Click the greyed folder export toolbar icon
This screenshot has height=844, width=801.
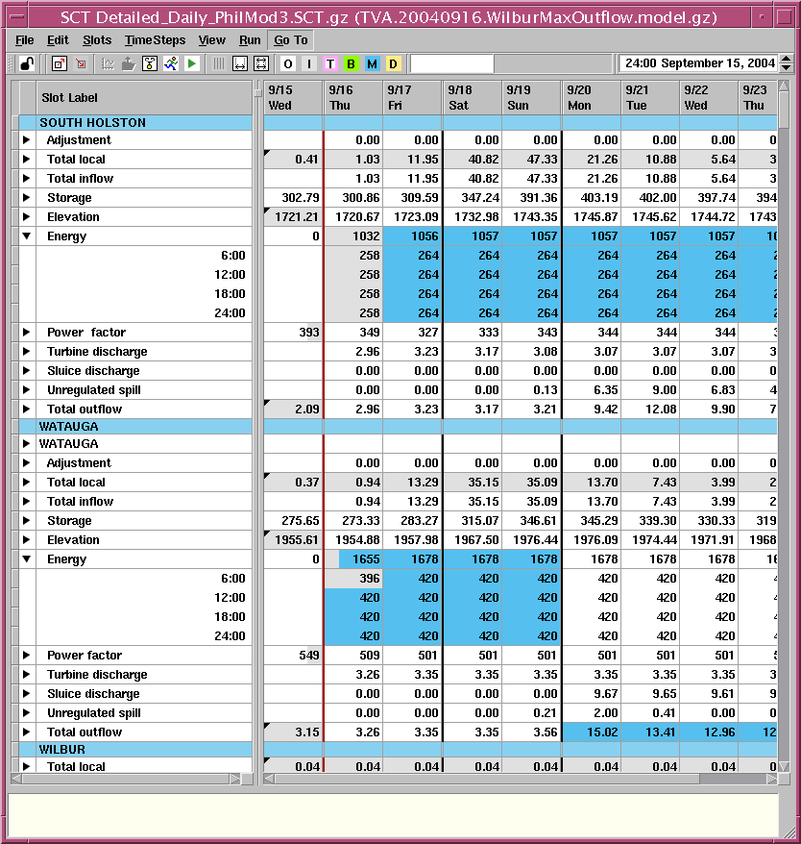[x=128, y=64]
